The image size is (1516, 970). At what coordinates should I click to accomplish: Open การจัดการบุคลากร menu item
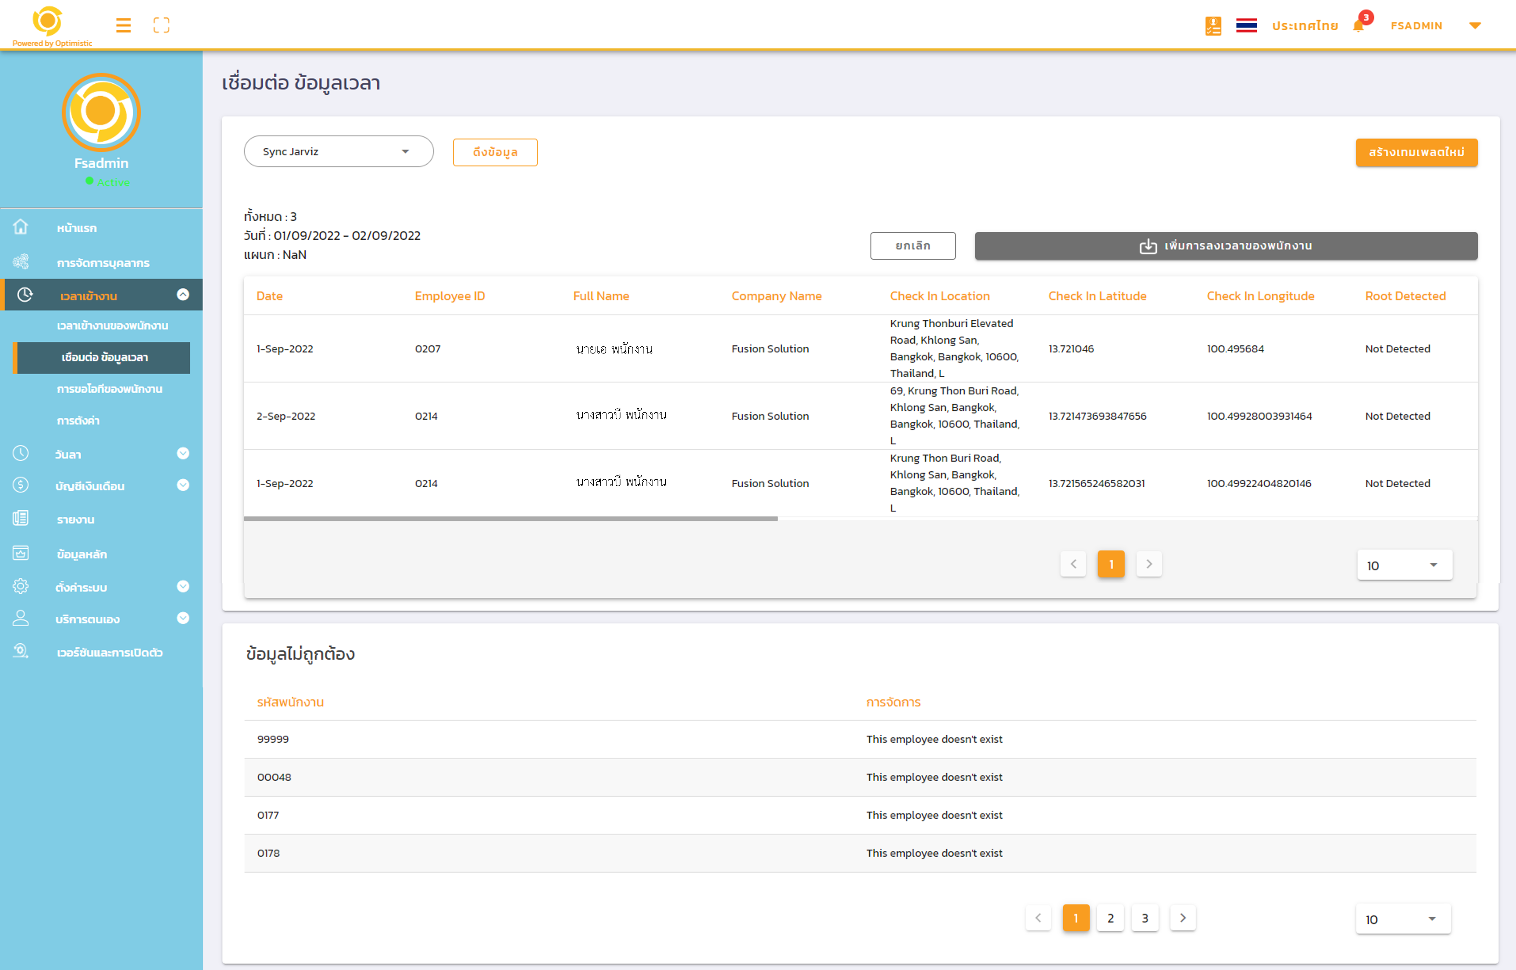[103, 263]
